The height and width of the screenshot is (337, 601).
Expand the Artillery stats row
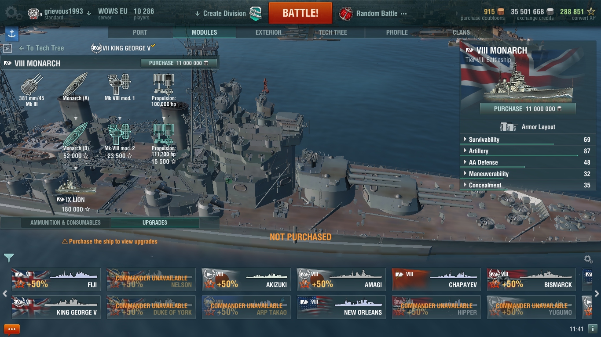(526, 151)
